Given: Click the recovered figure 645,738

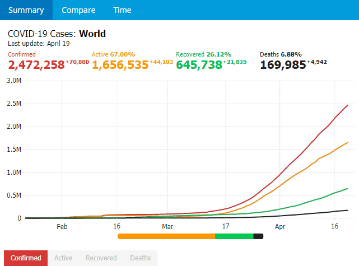Looking at the screenshot, I should [x=199, y=65].
